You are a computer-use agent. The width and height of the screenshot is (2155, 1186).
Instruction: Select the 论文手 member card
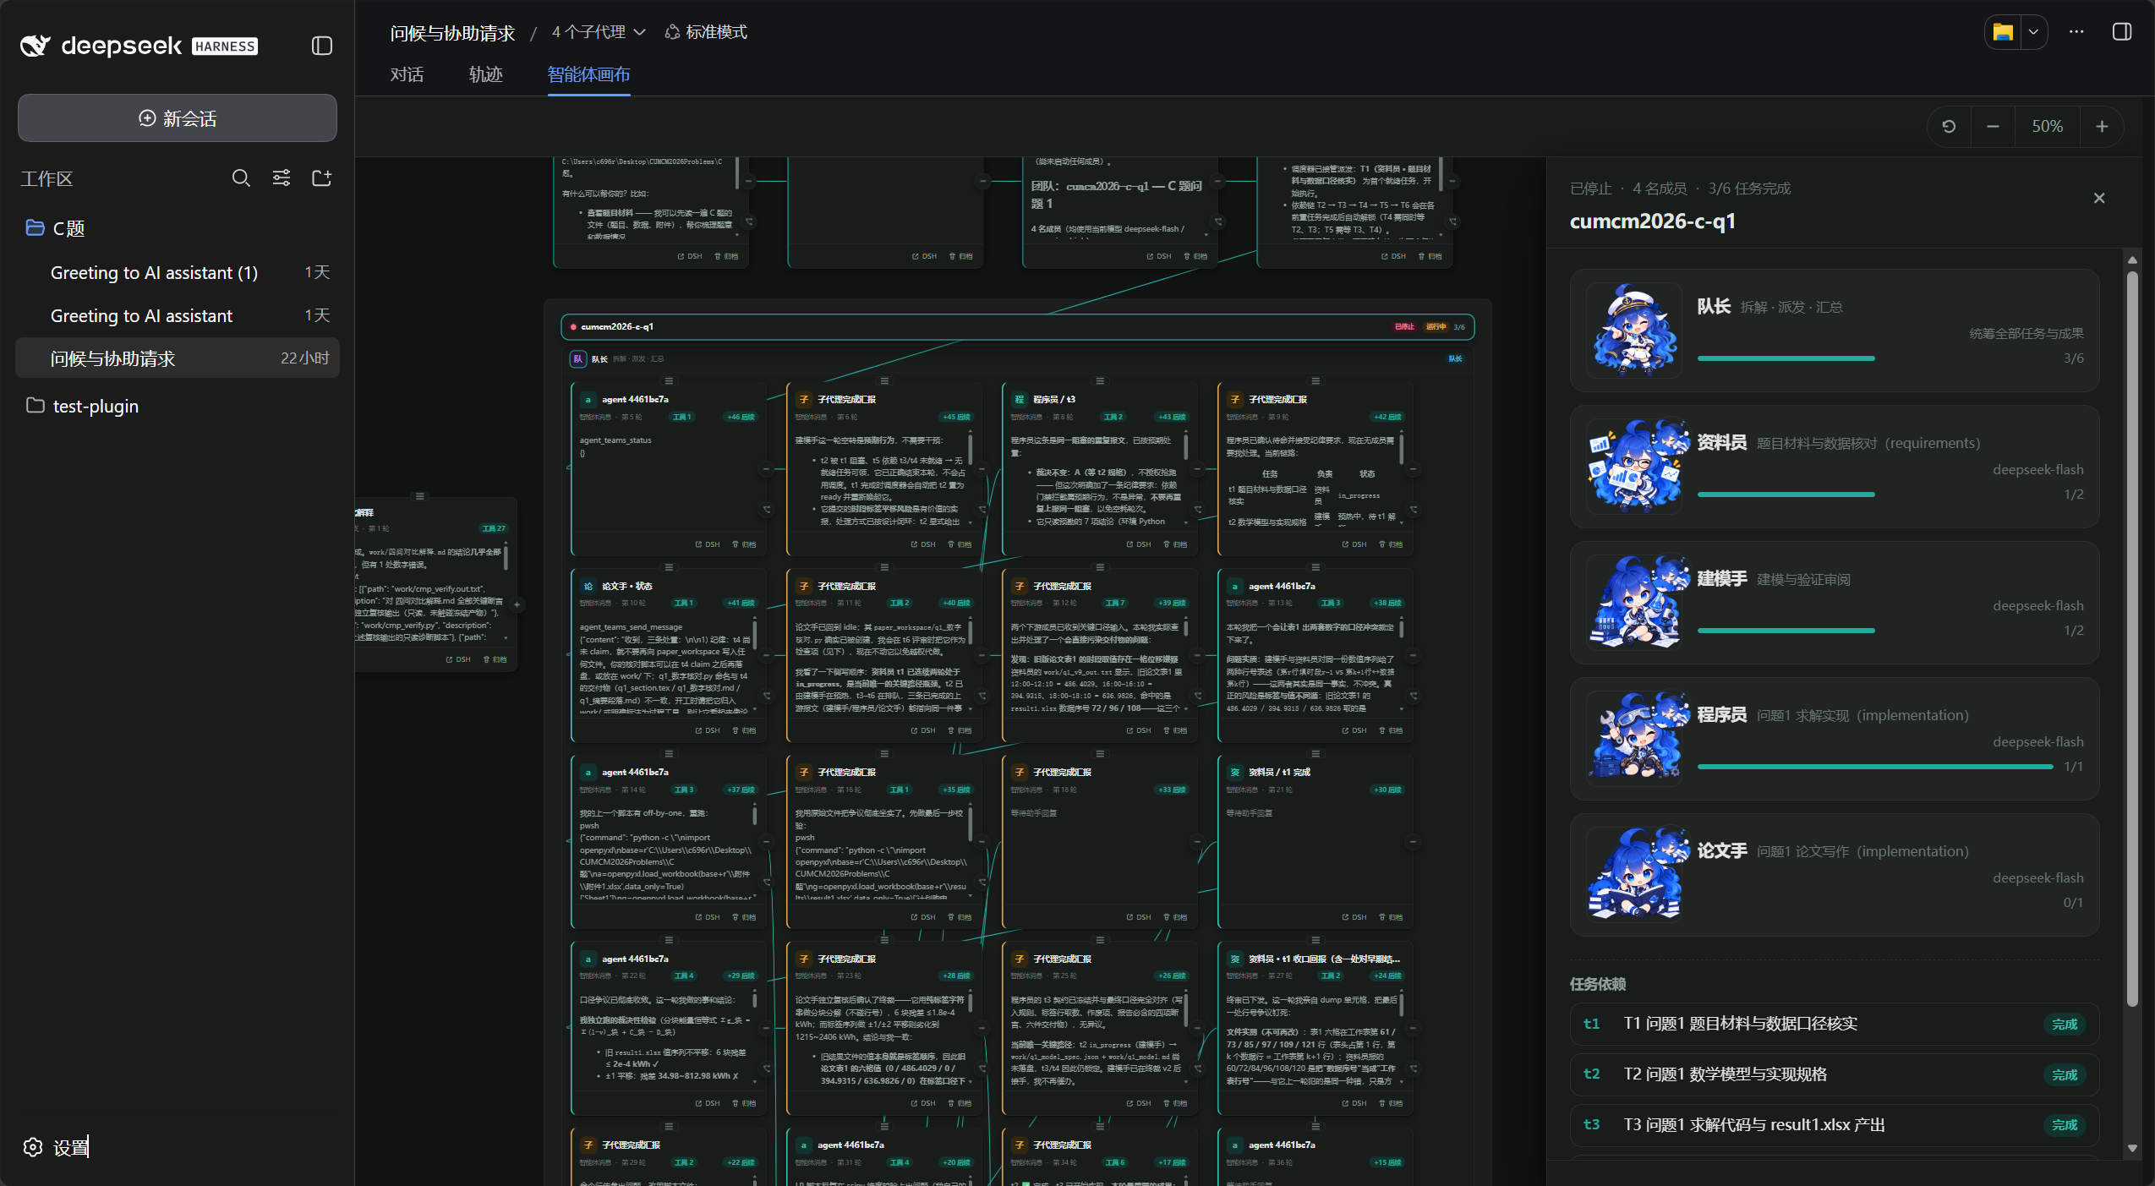[x=1835, y=875]
